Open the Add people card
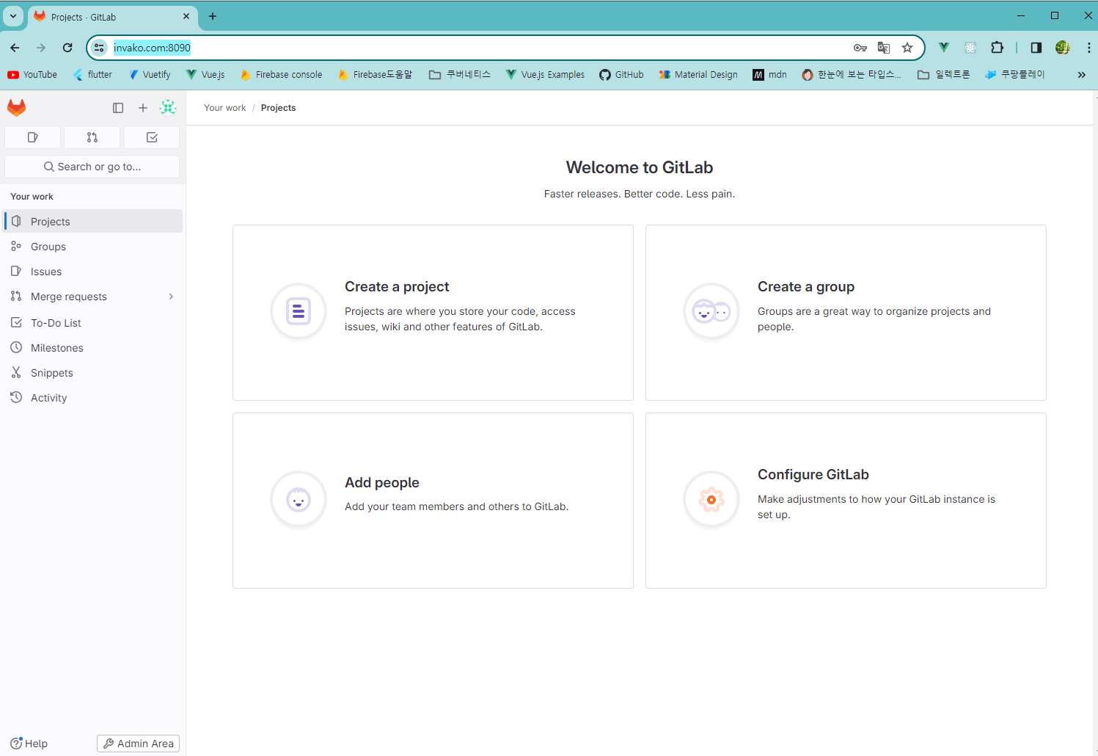Viewport: 1098px width, 756px height. pos(433,501)
